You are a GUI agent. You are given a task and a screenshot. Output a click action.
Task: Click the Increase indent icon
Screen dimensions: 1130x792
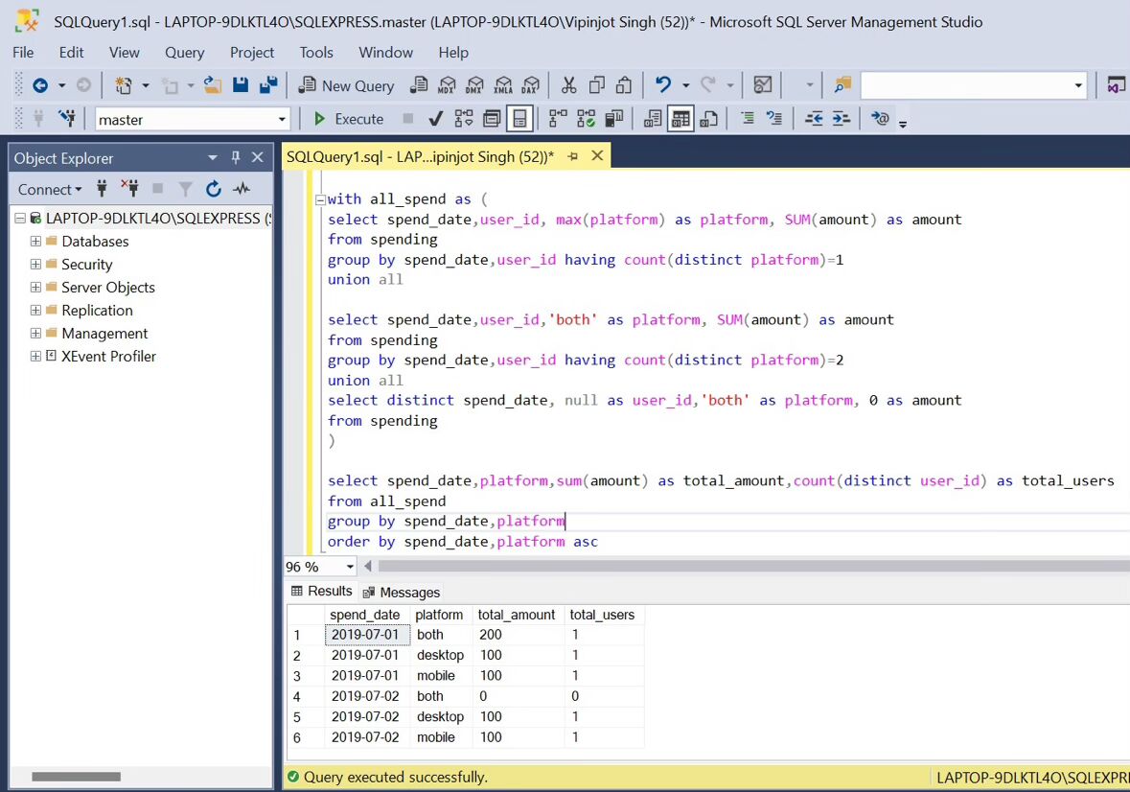tap(841, 119)
